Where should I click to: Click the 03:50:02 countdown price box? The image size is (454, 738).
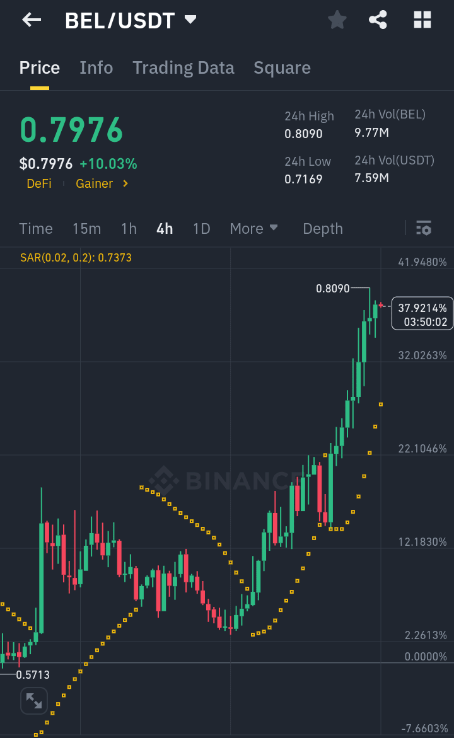coord(422,313)
